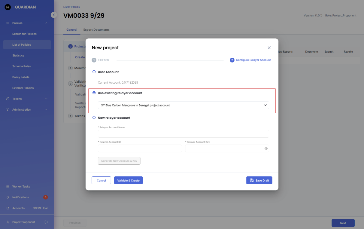Click the logout icon beside ProjectProponent

pyautogui.click(x=46, y=222)
